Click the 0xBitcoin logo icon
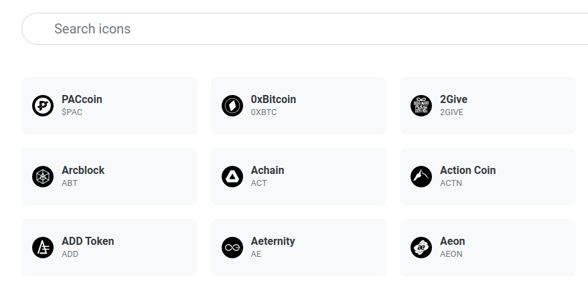 (x=232, y=106)
